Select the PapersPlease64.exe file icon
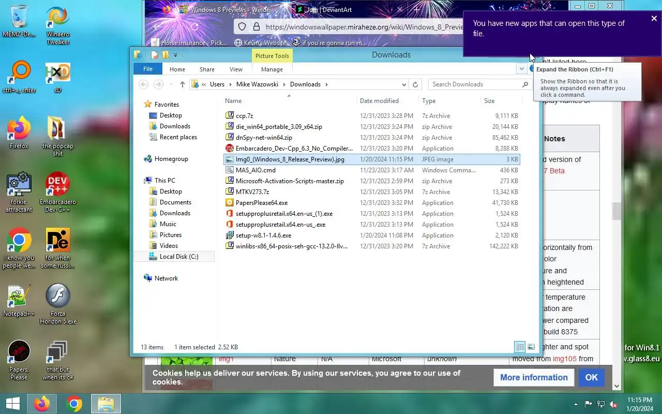This screenshot has width=662, height=414. (230, 203)
